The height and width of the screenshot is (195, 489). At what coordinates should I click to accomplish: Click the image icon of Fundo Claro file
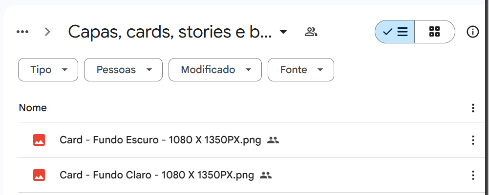[39, 175]
